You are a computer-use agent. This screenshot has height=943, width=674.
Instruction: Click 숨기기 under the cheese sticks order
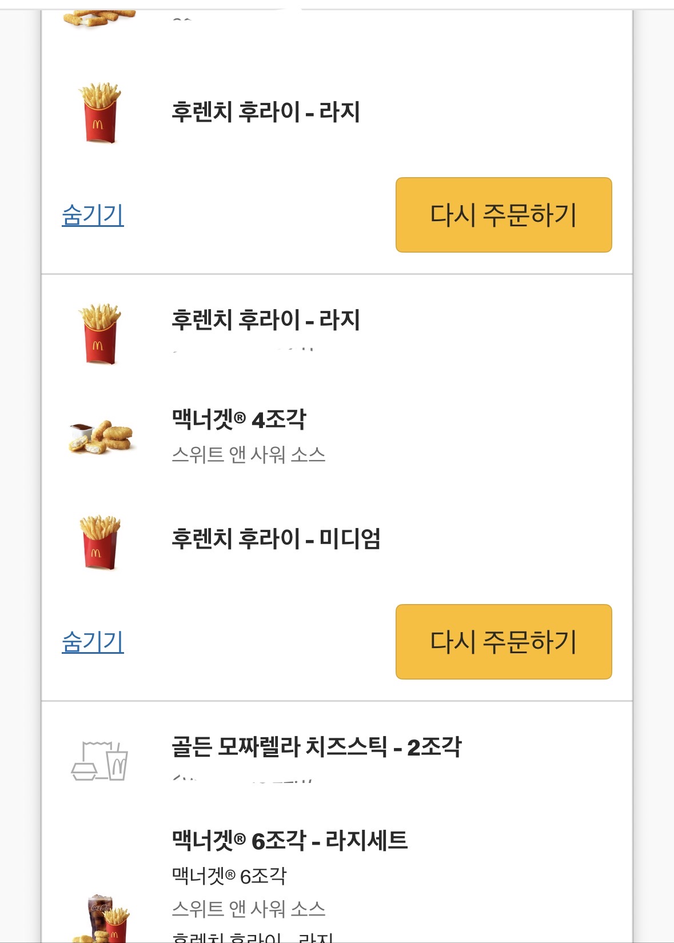[x=93, y=215]
